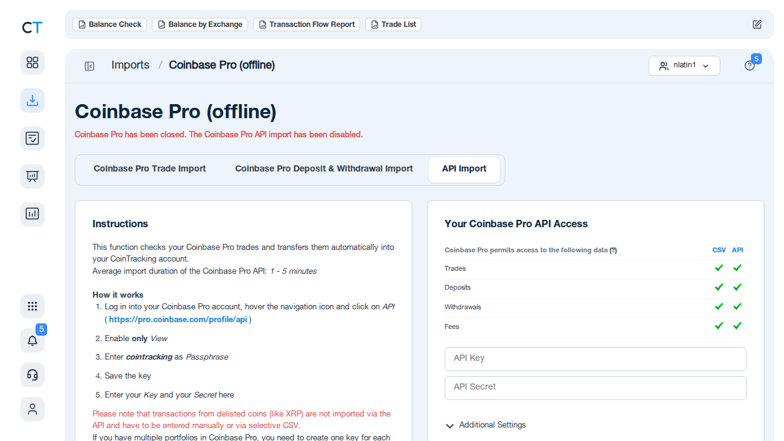This screenshot has height=441, width=784.
Task: Expand Additional Settings
Action: (486, 425)
